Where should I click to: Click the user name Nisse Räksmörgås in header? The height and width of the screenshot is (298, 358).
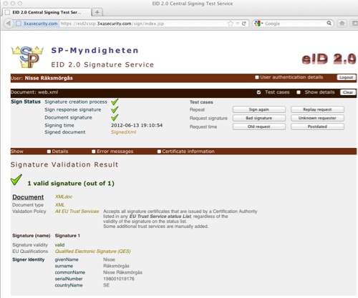pos(49,78)
